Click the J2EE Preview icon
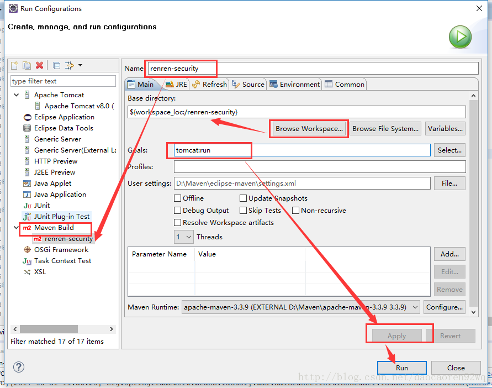 coord(27,172)
